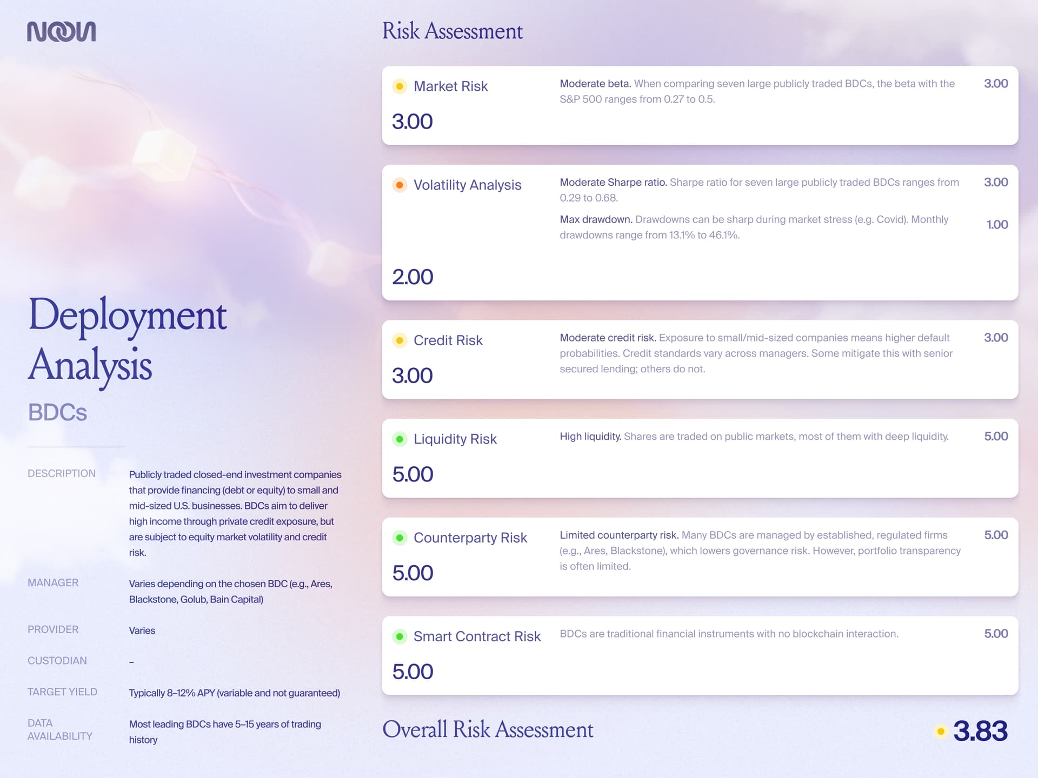The height and width of the screenshot is (778, 1038).
Task: Click the DATA AVAILABILITY label
Action: (x=60, y=730)
